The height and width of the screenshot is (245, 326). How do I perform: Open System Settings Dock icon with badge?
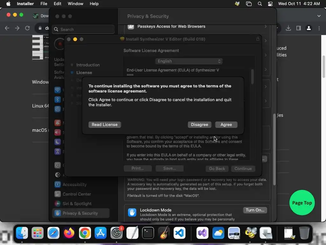pyautogui.click(x=117, y=233)
